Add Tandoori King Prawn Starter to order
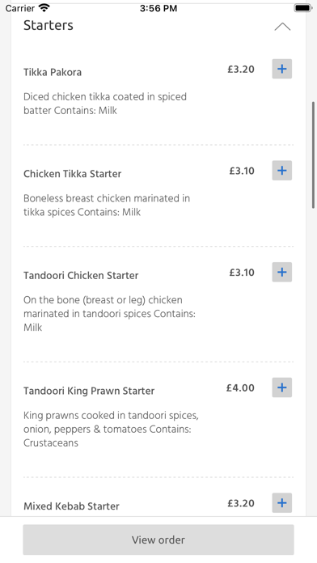317x563 pixels. tap(281, 387)
